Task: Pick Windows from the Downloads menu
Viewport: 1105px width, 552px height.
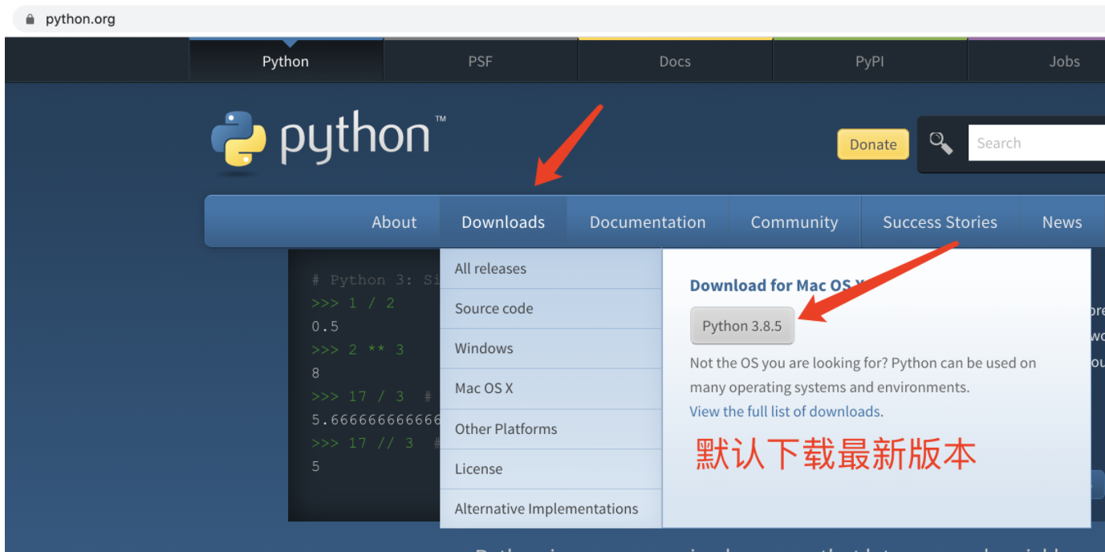Action: (484, 348)
